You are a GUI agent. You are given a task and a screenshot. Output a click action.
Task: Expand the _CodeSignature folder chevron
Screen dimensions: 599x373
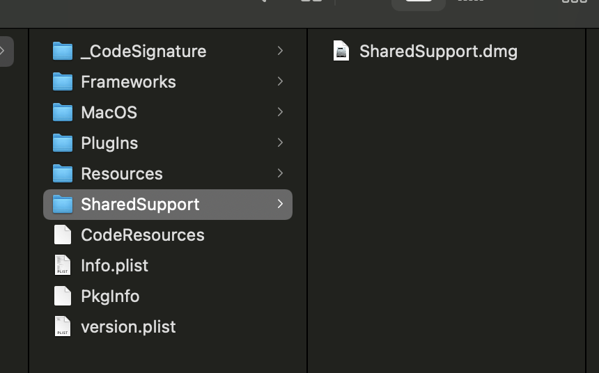pyautogui.click(x=280, y=51)
